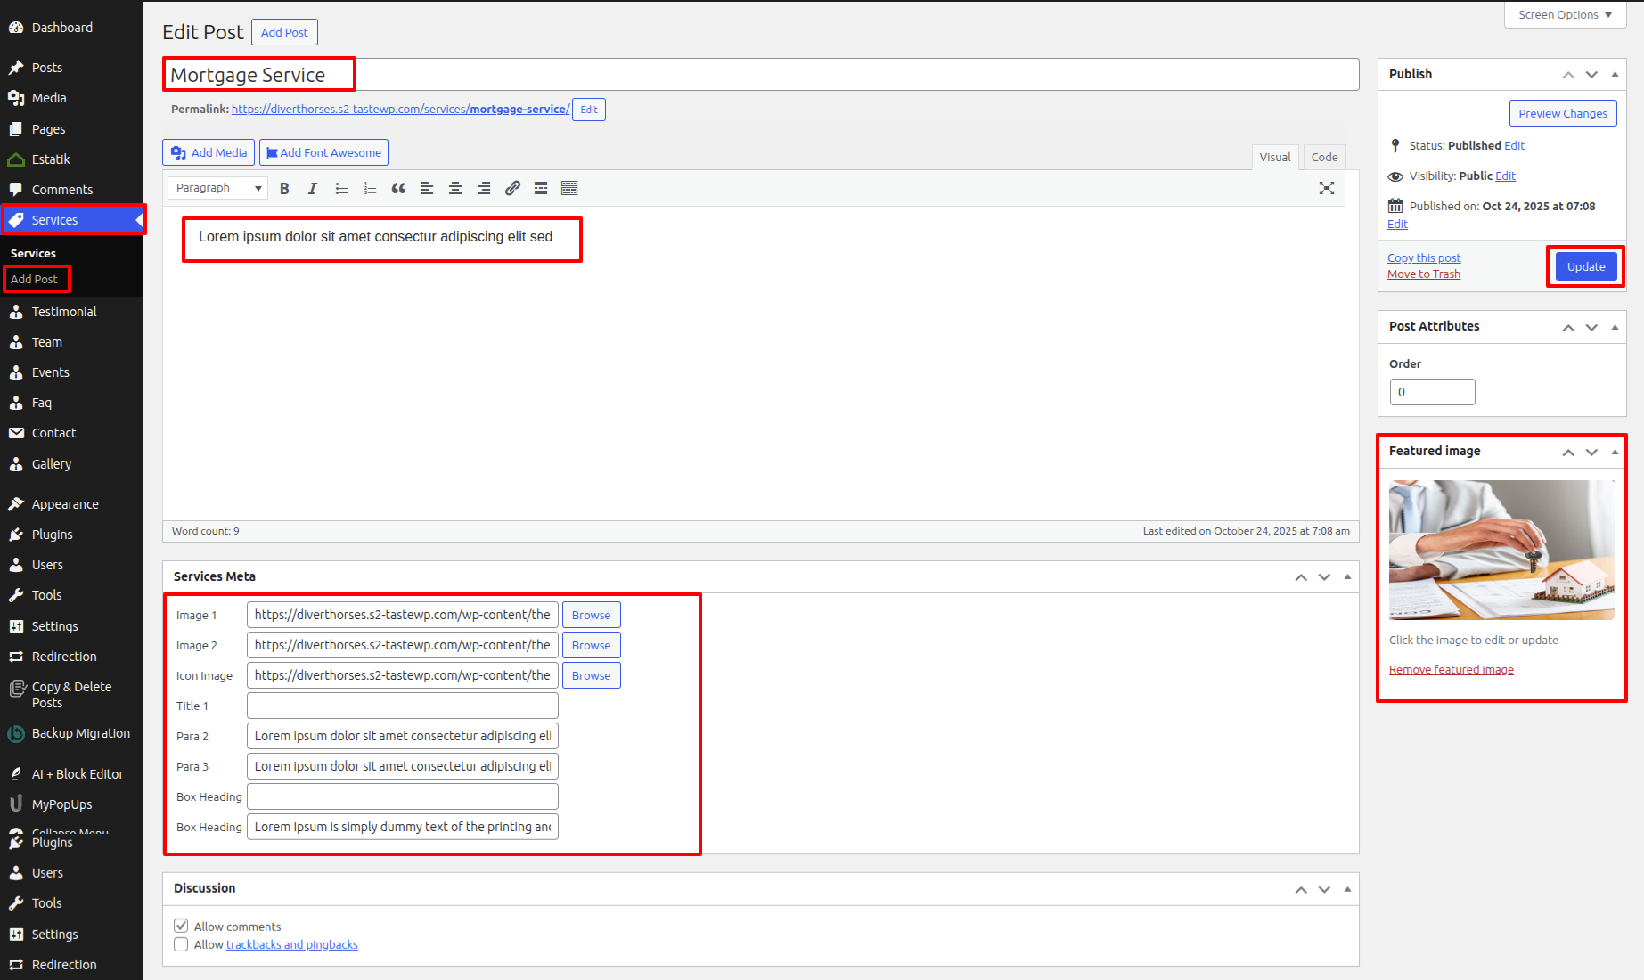
Task: Expand the Screen Options panel
Action: [x=1565, y=15]
